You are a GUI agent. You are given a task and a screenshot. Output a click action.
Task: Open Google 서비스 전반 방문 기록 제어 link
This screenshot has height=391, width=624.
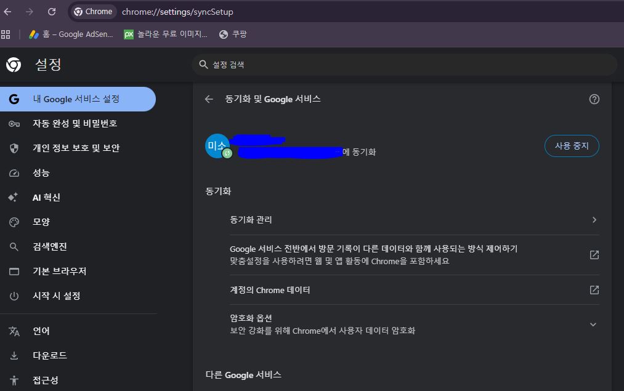pyautogui.click(x=415, y=255)
